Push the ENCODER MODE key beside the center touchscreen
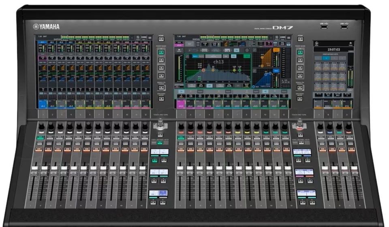389x227 pixels. pos(300,98)
